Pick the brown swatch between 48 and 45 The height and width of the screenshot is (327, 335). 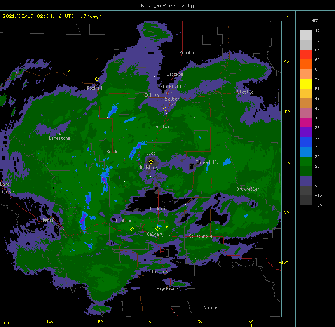tap(305, 103)
